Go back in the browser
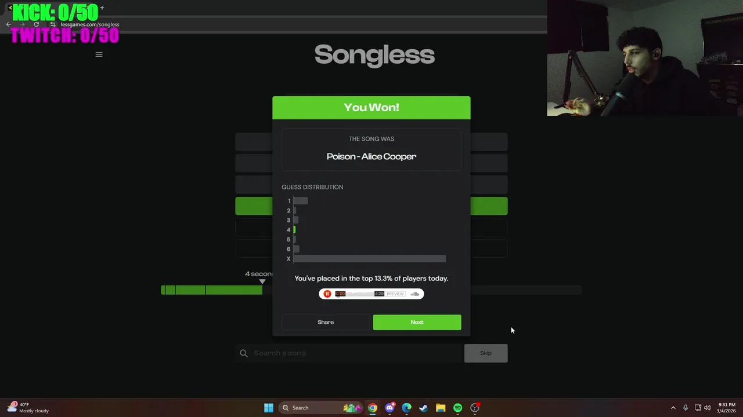Viewport: 743px width, 417px height. [x=8, y=24]
